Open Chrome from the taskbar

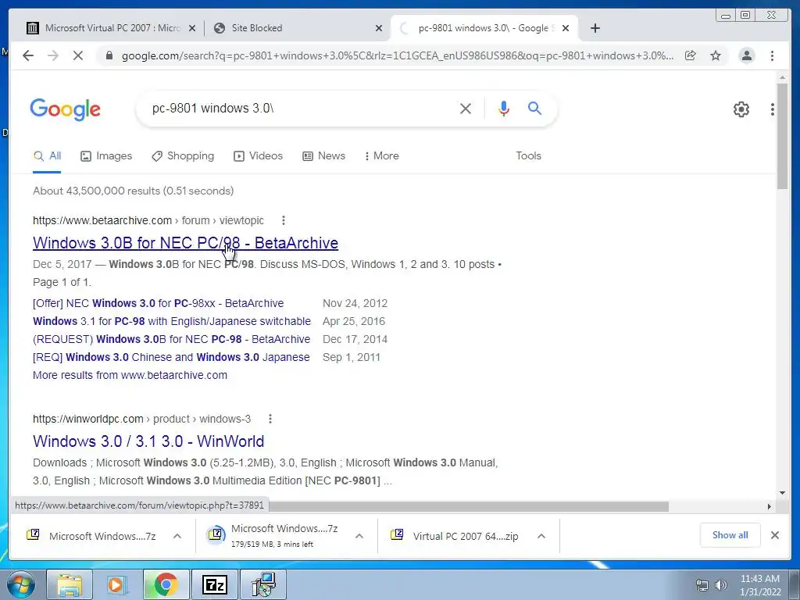166,584
